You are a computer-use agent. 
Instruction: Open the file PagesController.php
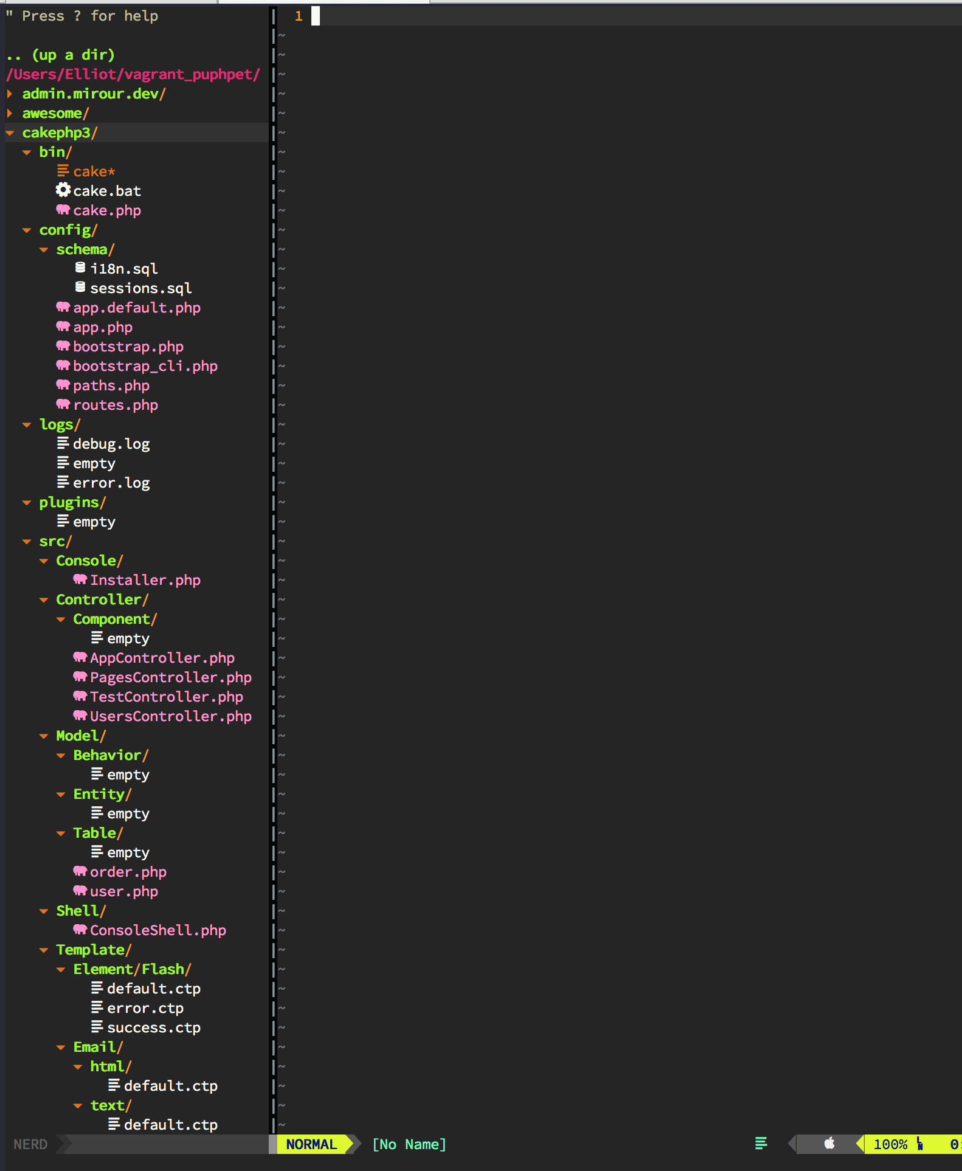pyautogui.click(x=171, y=677)
